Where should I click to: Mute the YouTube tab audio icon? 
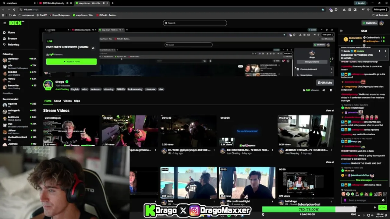point(67,3)
